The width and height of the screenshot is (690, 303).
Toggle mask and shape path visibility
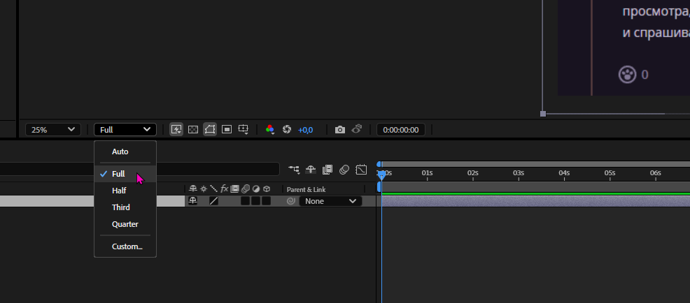210,130
